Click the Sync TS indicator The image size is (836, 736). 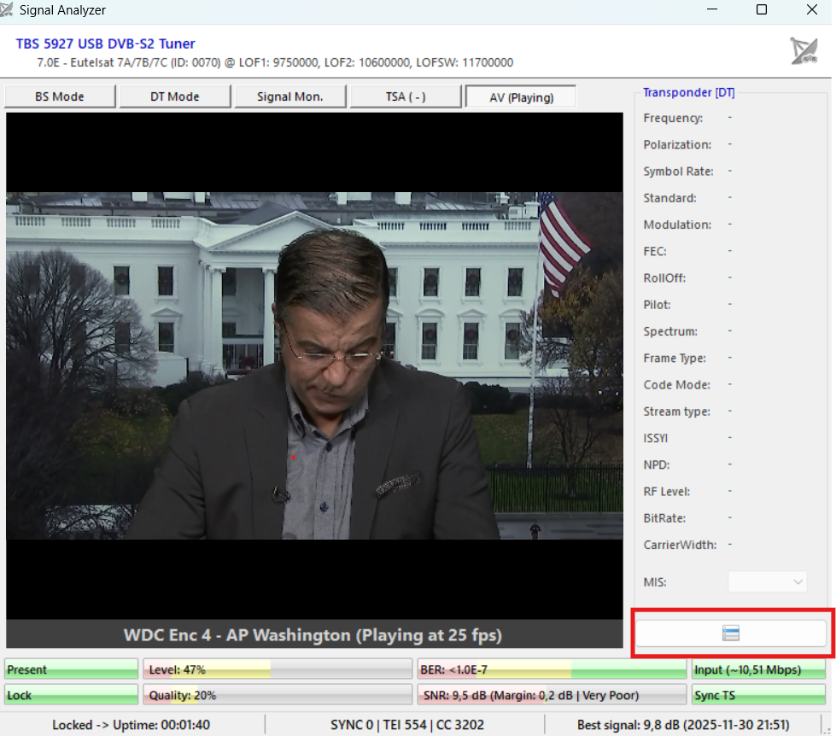point(758,695)
